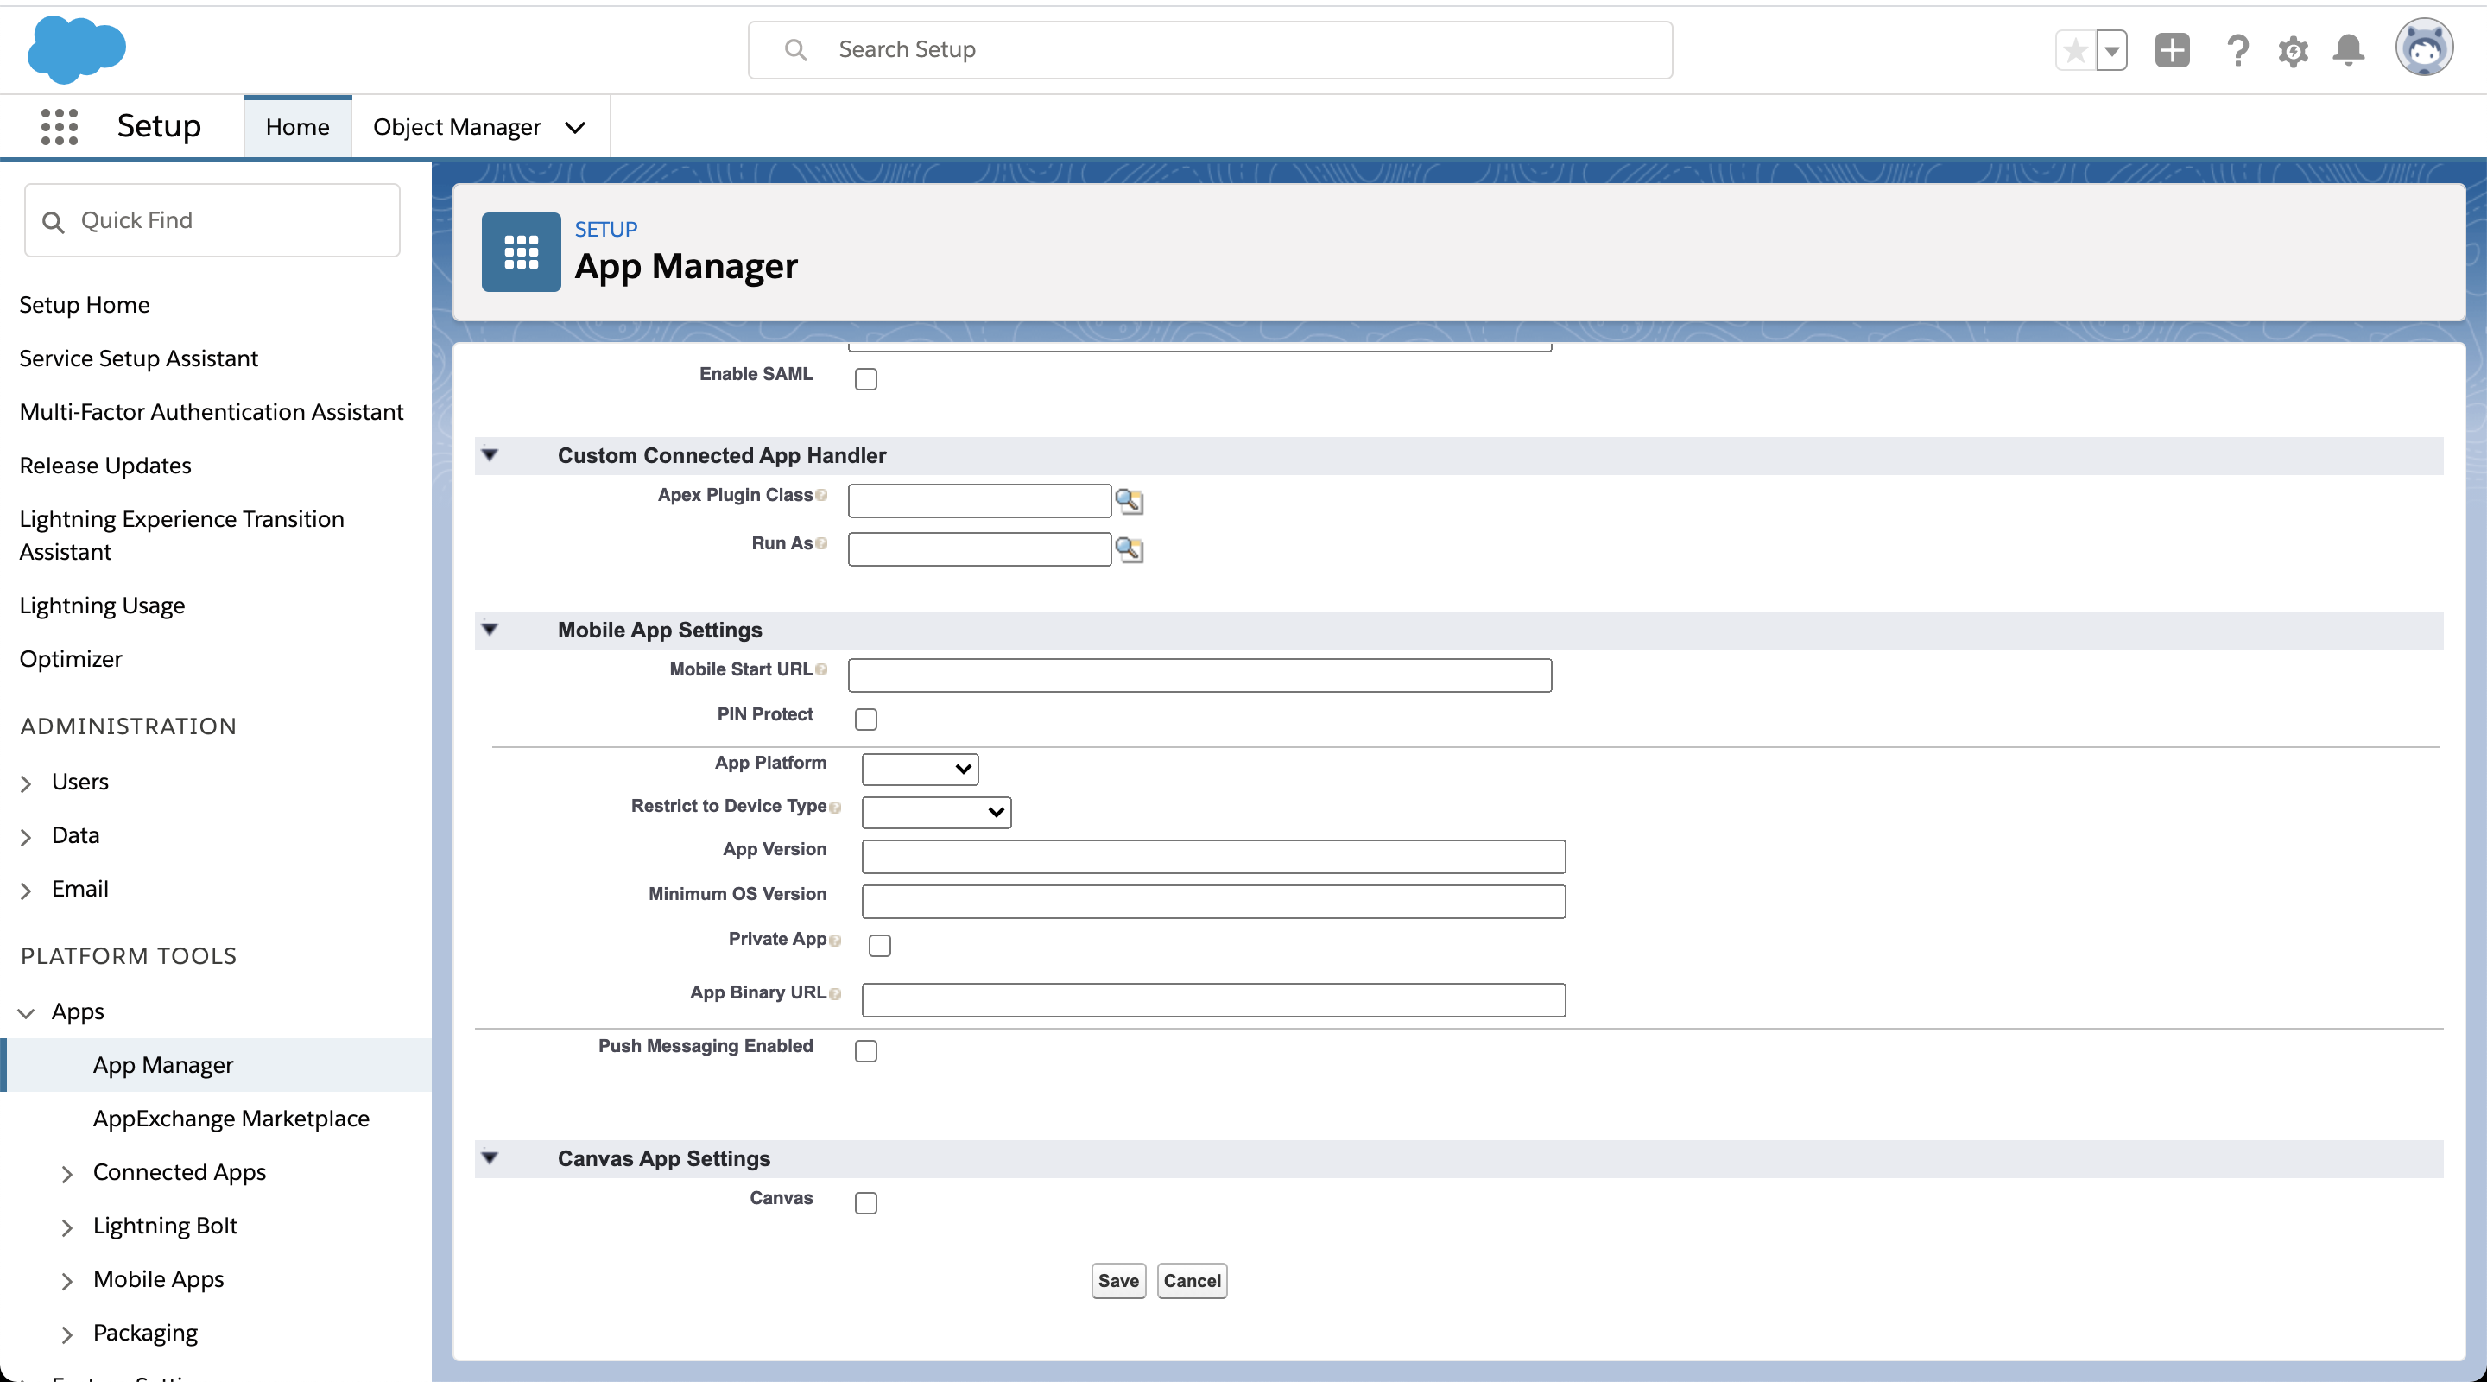The image size is (2487, 1382).
Task: Click the App Binary URL field
Action: [x=1213, y=999]
